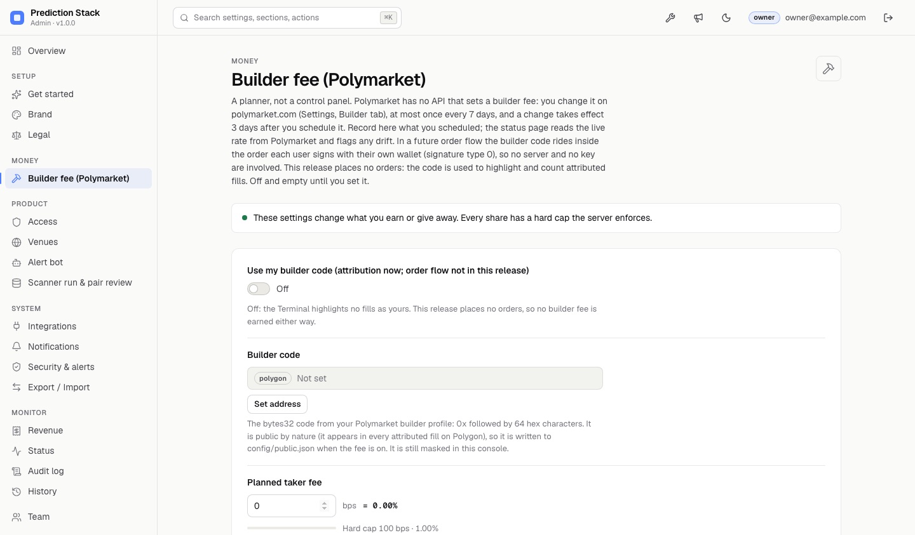This screenshot has height=535, width=915.
Task: Click the Overview grid icon in sidebar
Action: pos(17,51)
